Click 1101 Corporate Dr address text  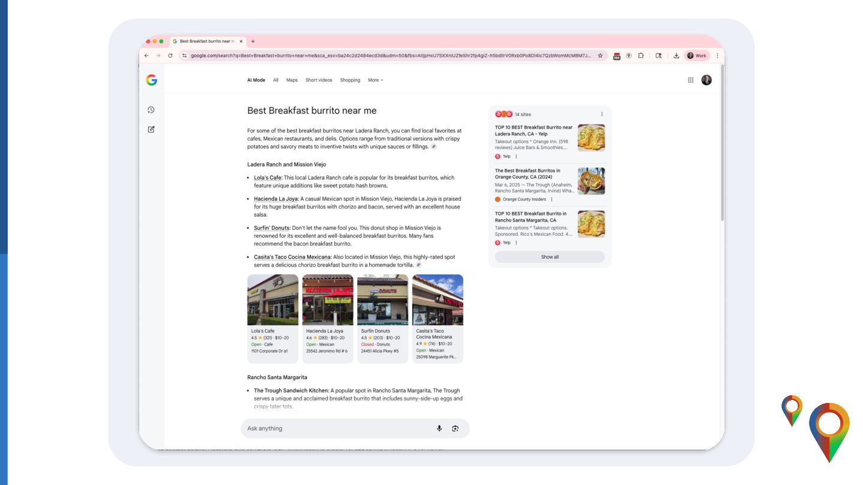click(270, 351)
